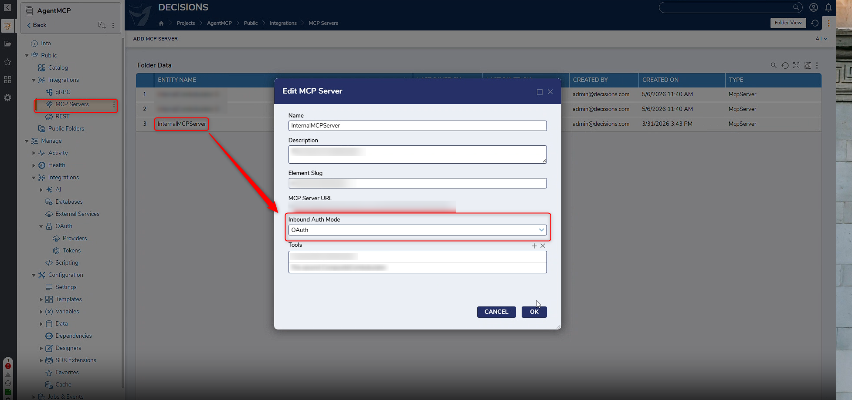Open the user account profile icon

coord(813,7)
